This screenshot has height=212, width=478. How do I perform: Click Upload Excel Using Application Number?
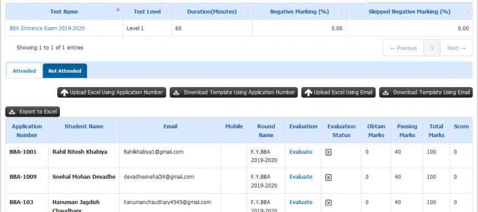[x=111, y=93]
